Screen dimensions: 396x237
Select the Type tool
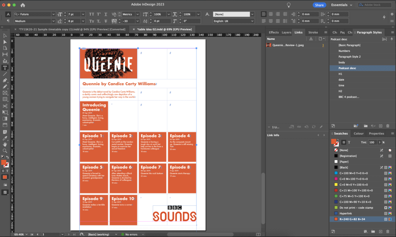pyautogui.click(x=5, y=68)
